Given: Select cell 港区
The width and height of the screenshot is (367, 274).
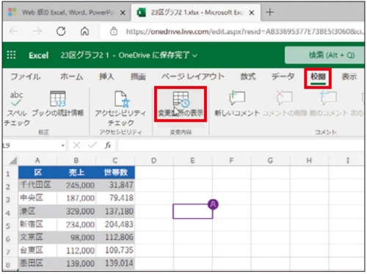Looking at the screenshot, I should click(x=37, y=211).
